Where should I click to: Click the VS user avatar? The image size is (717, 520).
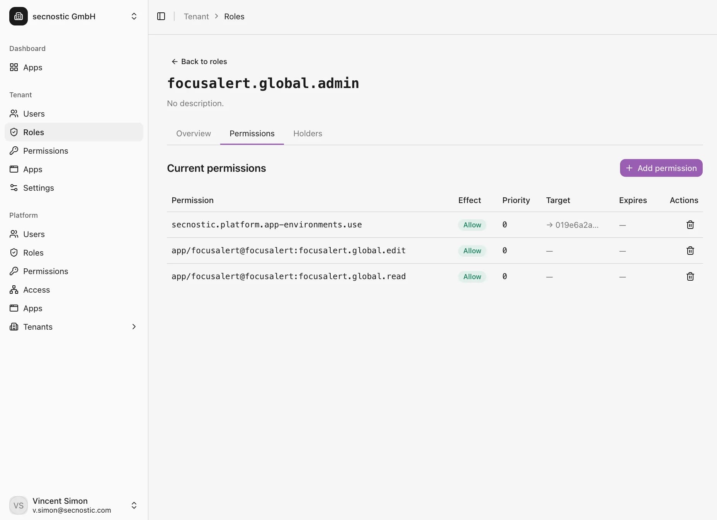(19, 505)
